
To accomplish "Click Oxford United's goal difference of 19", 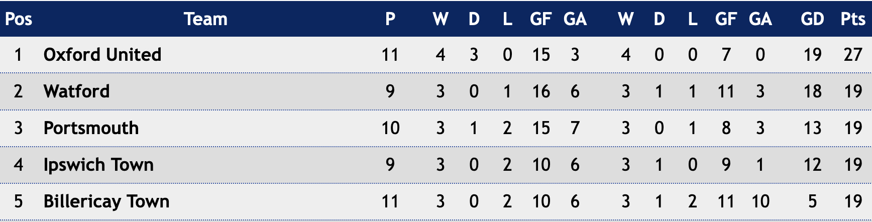I will click(812, 54).
